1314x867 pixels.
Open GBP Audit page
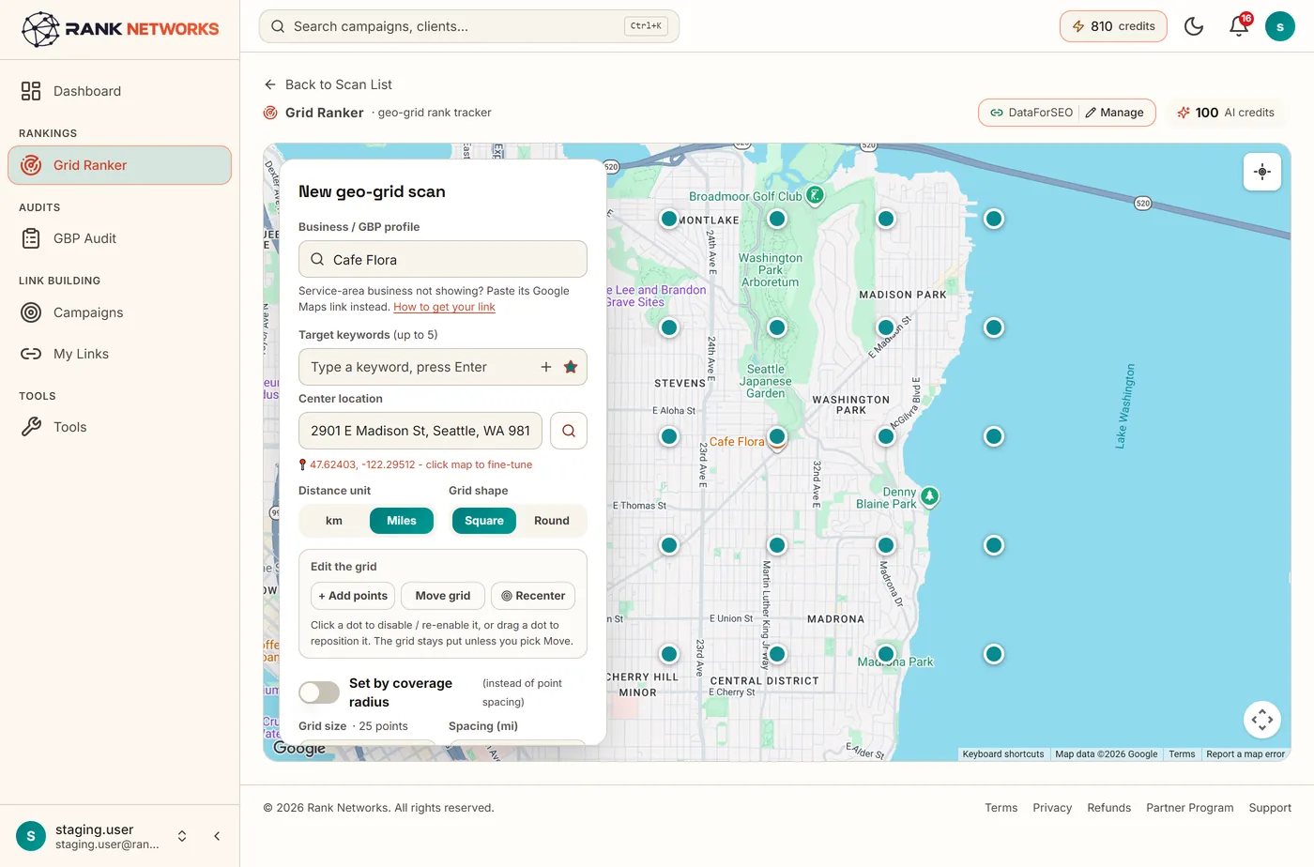click(x=120, y=238)
